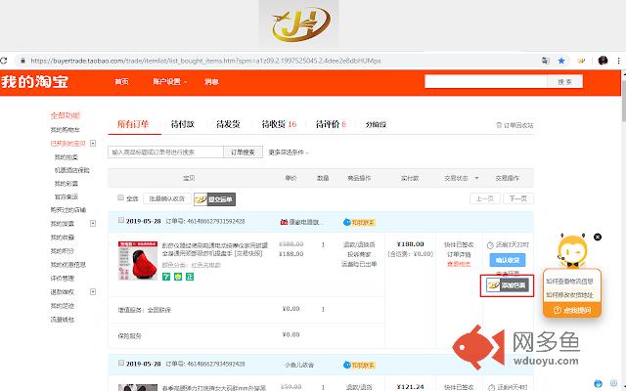Click the 添加包裹 button
Viewport: 626px width, 391px height.
pyautogui.click(x=508, y=285)
